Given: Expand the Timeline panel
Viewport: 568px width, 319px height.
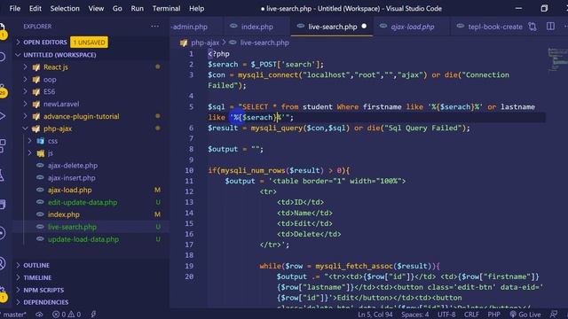Looking at the screenshot, I should click(37, 277).
